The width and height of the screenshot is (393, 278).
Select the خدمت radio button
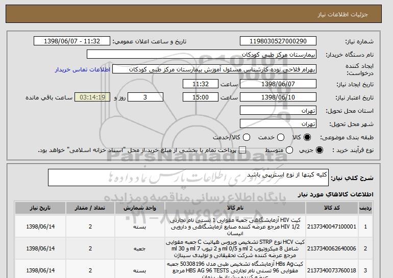(x=281, y=137)
